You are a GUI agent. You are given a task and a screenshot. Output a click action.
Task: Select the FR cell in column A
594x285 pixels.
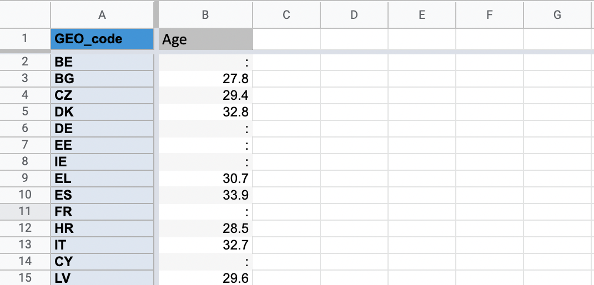pos(102,211)
